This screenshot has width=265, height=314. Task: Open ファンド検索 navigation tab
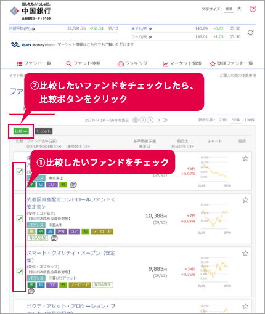[83, 63]
